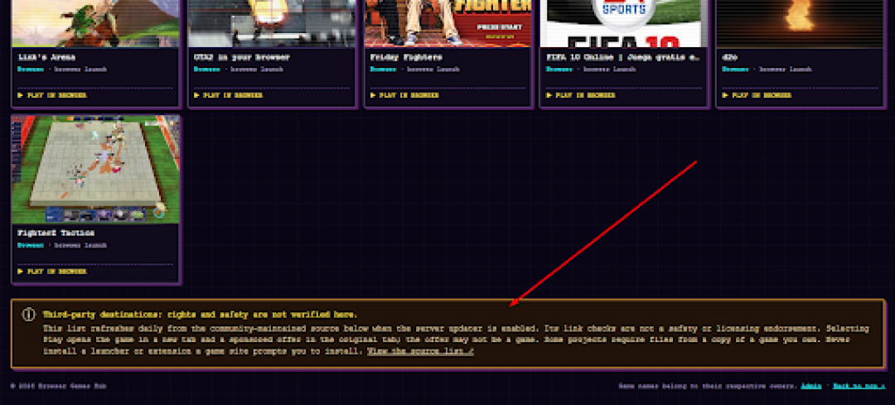Click the FIFA 10 Online title text
Screen dimensions: 895x405
622,58
